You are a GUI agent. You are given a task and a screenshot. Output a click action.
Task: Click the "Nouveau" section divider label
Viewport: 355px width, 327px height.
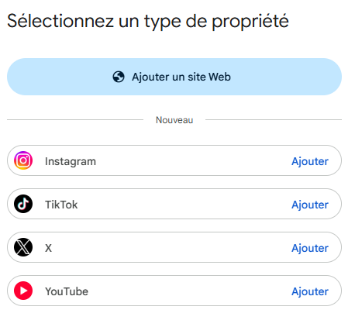[174, 120]
